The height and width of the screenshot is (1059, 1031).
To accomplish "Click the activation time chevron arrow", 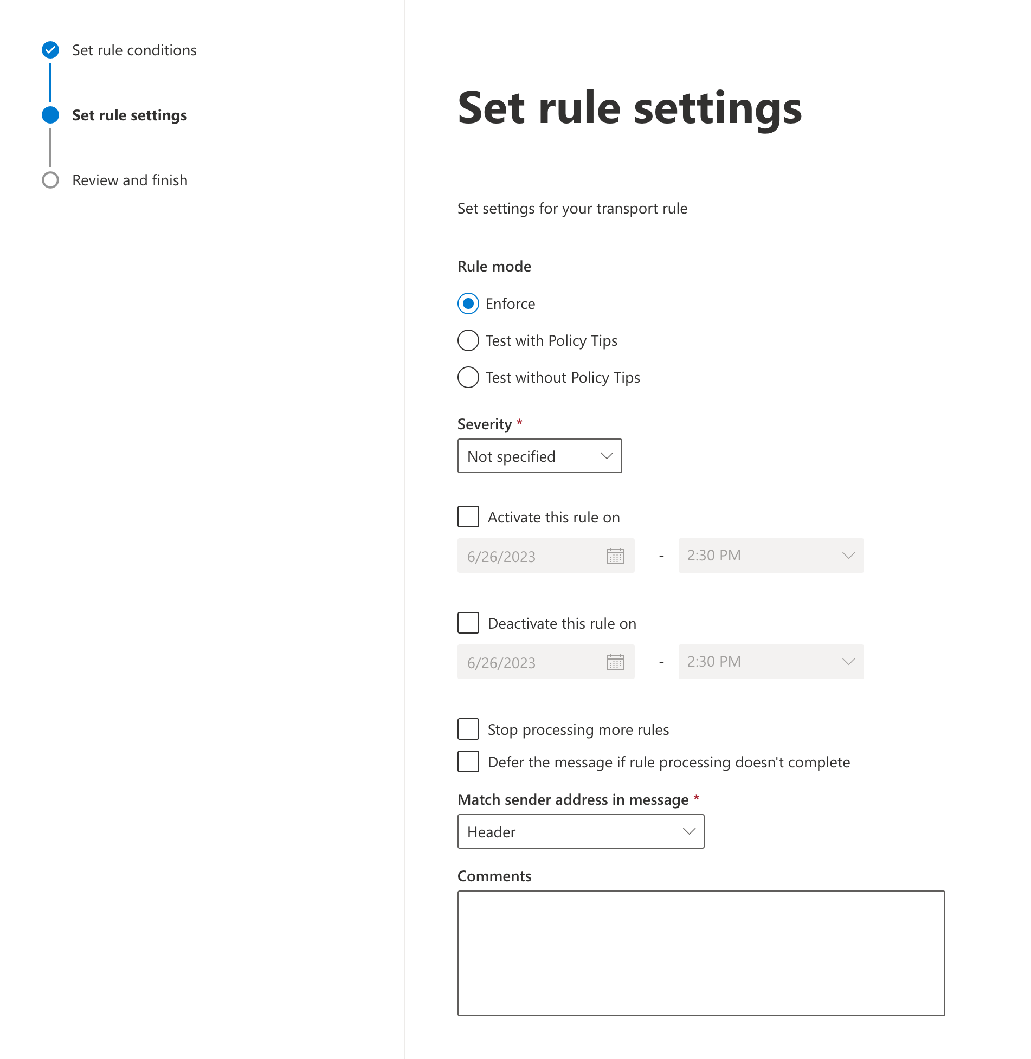I will 848,556.
